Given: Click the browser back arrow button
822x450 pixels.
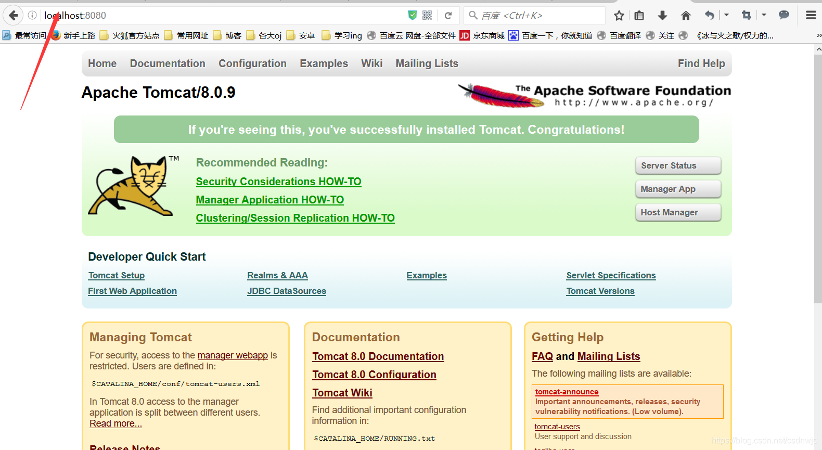Looking at the screenshot, I should coord(14,15).
